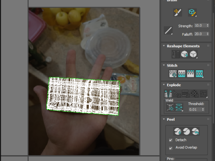Click the Straighten Selection icon
Viewport: 215px width, 161px height.
(x=176, y=54)
